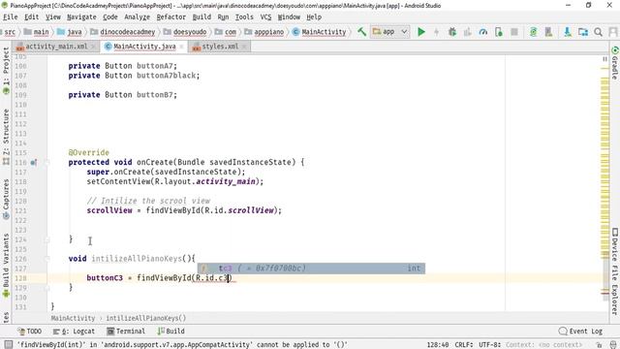Open SDK Manager download arrow icon
This screenshot has height=349, width=620.
[568, 32]
